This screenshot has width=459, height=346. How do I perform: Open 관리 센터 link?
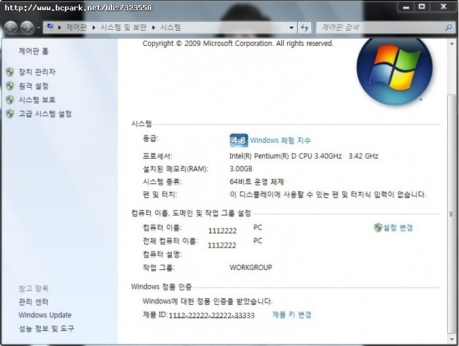coord(33,302)
